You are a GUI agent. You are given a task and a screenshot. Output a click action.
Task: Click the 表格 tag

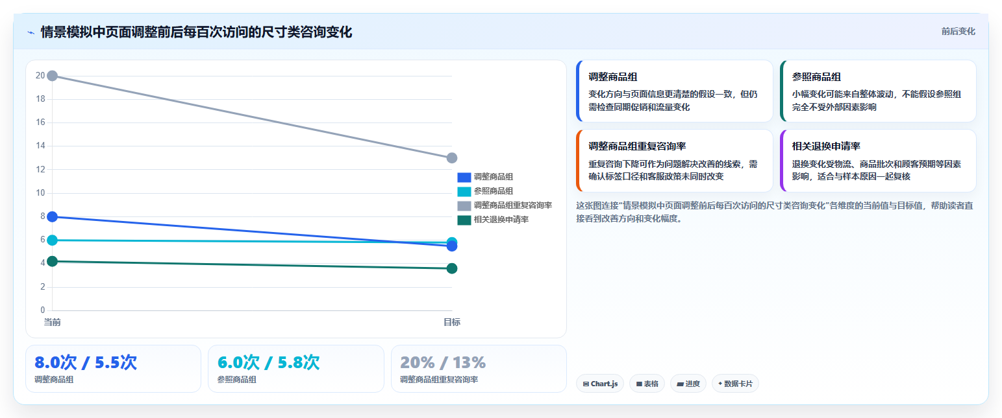[x=647, y=384]
